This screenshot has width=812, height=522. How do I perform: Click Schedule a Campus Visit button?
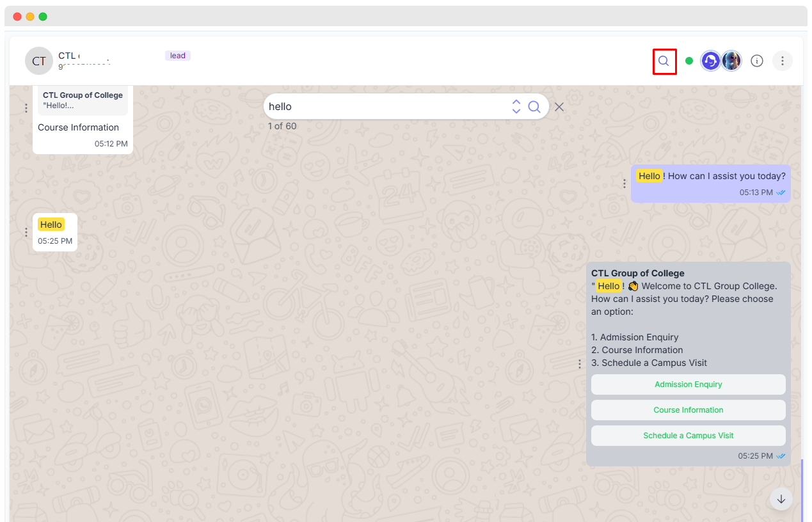[689, 436]
